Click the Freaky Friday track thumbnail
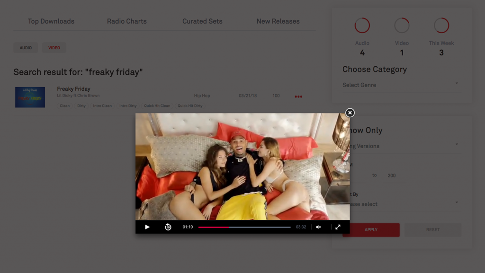Viewport: 485px width, 273px height. click(30, 97)
